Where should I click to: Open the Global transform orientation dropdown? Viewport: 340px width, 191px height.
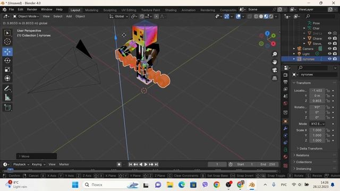(x=119, y=16)
